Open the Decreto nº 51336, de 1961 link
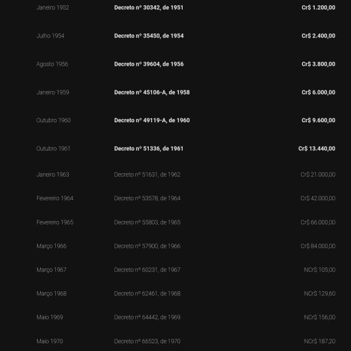This screenshot has height=351, width=351. click(x=149, y=149)
